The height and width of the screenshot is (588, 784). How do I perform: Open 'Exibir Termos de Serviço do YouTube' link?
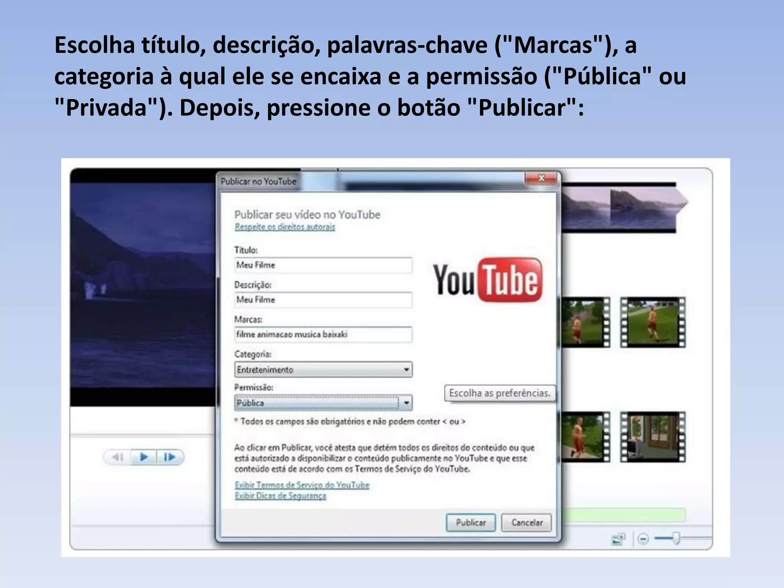(x=302, y=485)
